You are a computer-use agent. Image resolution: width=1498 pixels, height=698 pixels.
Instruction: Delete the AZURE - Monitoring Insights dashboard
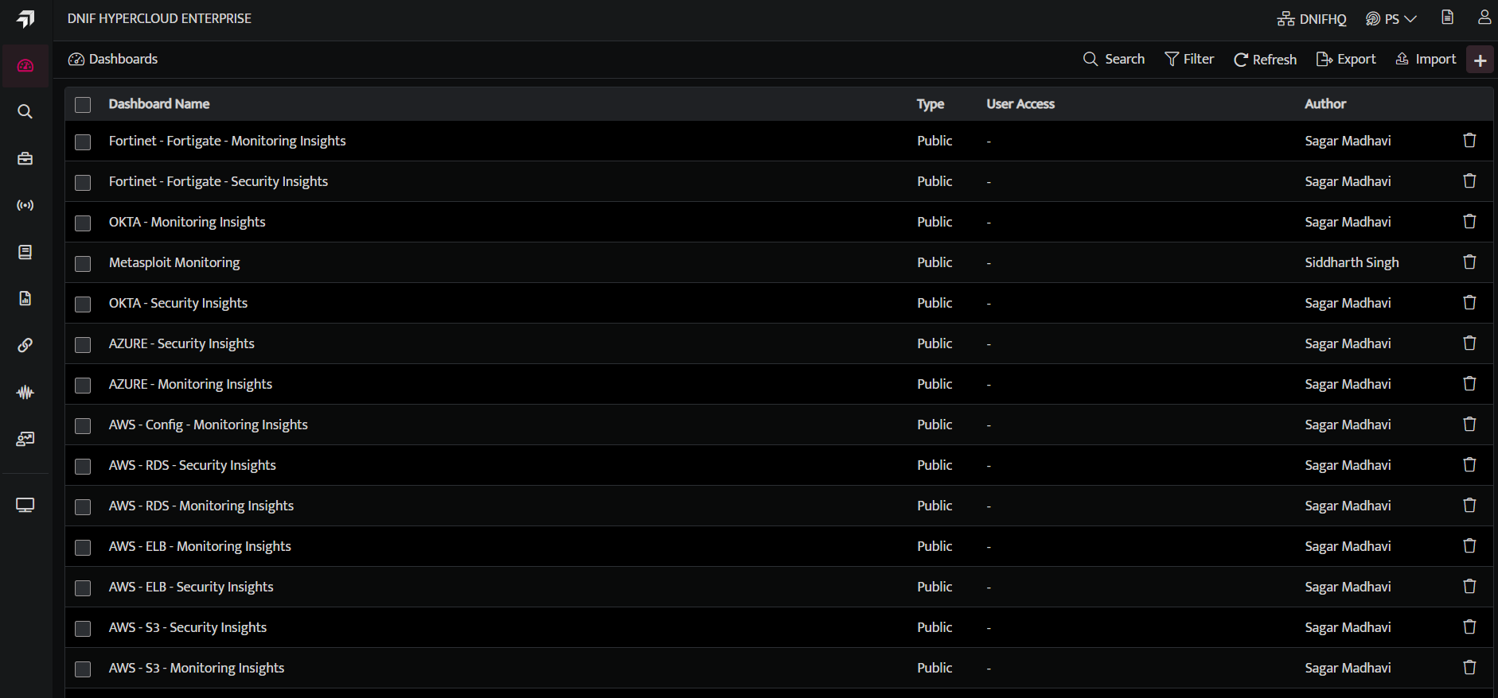click(1470, 383)
